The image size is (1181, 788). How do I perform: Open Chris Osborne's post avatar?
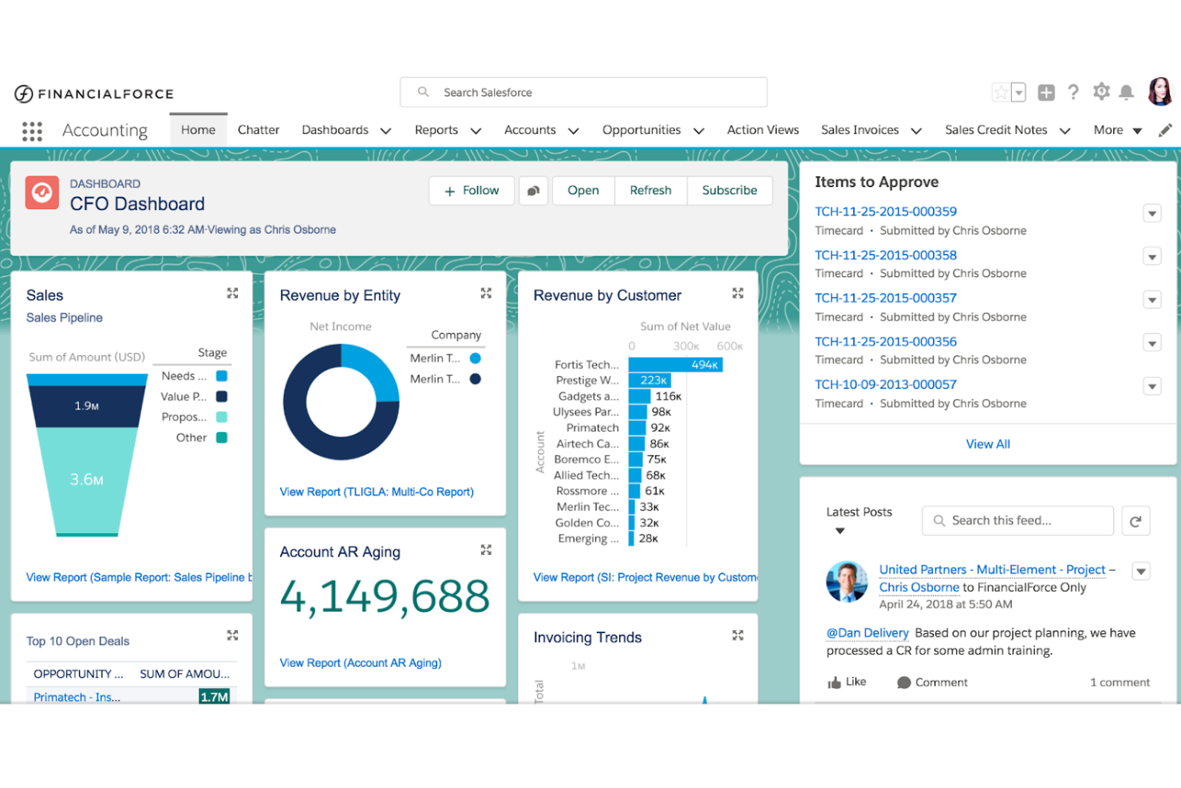pyautogui.click(x=847, y=581)
